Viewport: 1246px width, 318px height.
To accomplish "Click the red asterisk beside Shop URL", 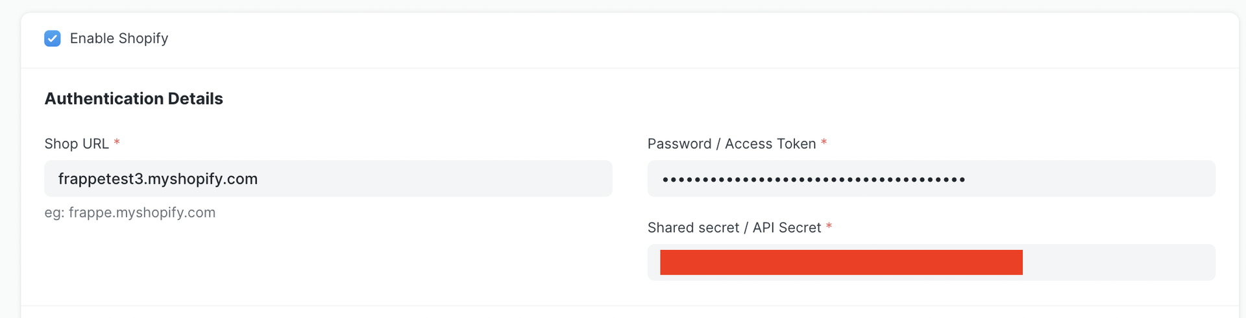I will pyautogui.click(x=117, y=142).
